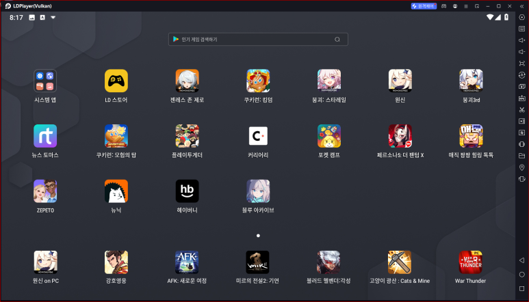Click the 원격제어 remote control button

point(424,6)
